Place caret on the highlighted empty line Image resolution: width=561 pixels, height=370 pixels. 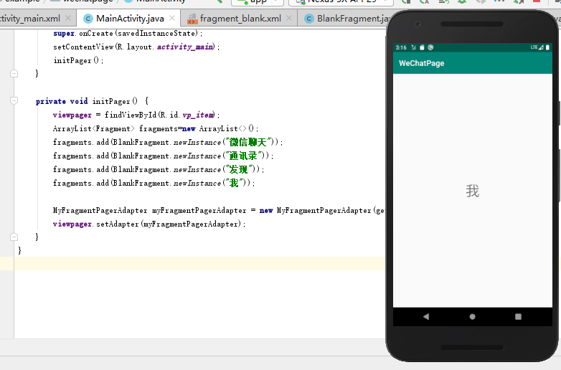tap(199, 263)
